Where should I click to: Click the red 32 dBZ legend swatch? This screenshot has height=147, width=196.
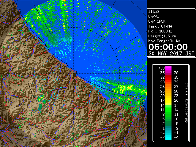click(x=168, y=77)
